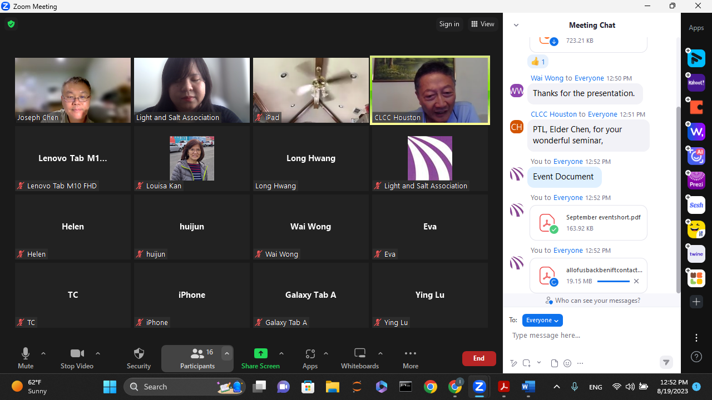Open Whiteboards from the meeting toolbar
Image resolution: width=712 pixels, height=400 pixels.
[359, 358]
